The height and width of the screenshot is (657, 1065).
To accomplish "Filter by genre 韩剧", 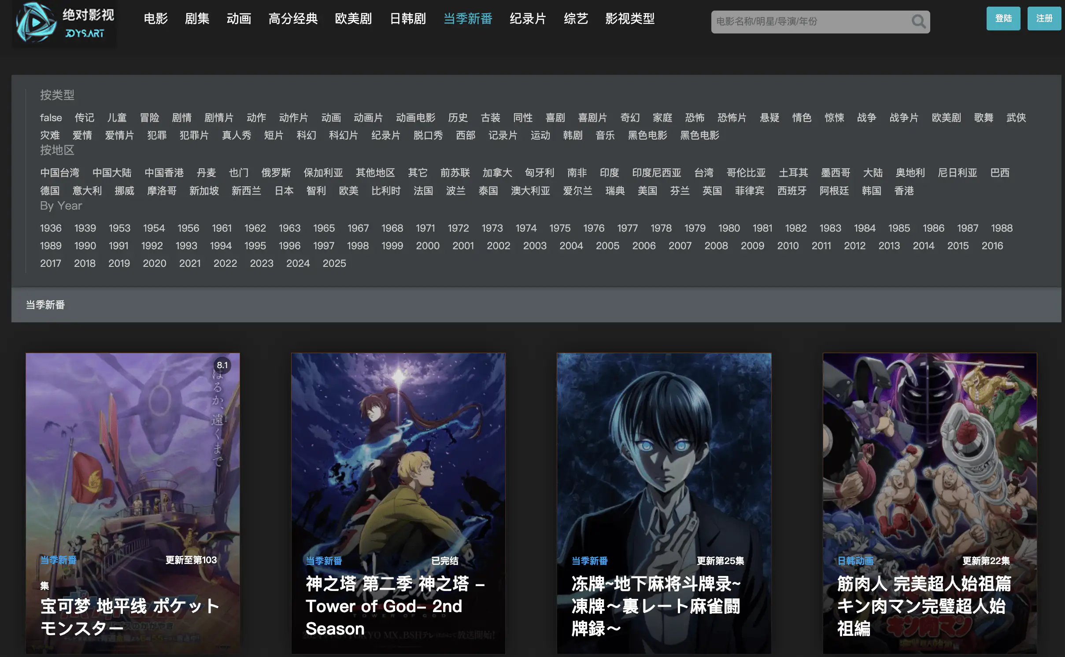I will pos(573,135).
